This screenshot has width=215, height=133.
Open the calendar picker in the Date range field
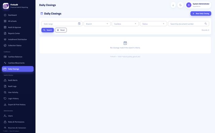point(79,24)
